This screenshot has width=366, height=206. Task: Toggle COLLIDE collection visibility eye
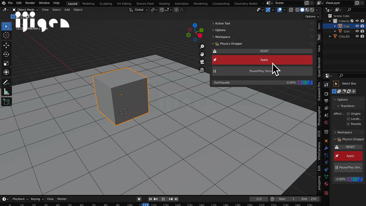[357, 36]
